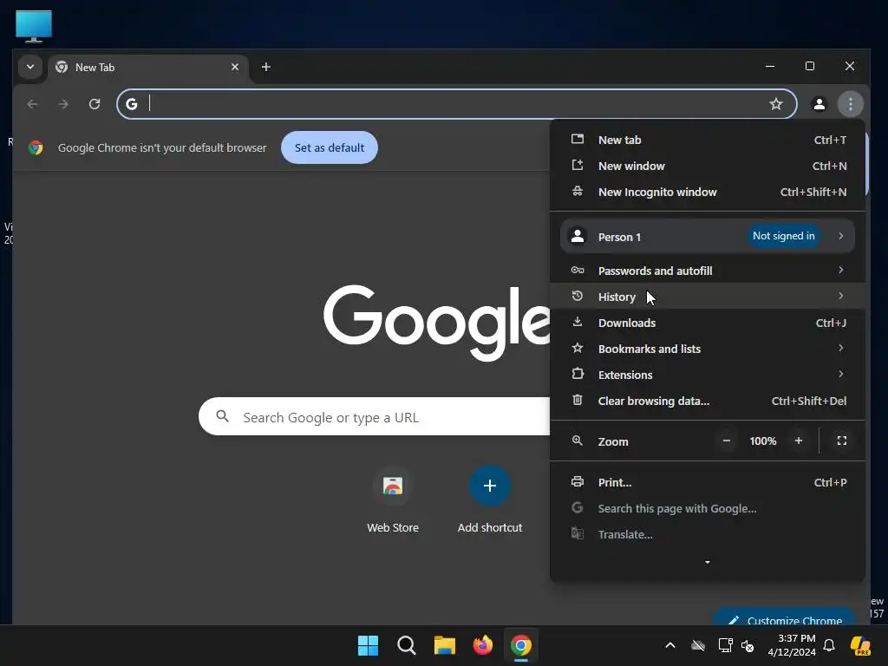Click the magnifier icon beside Zoom
Viewport: 888px width, 666px height.
point(577,441)
